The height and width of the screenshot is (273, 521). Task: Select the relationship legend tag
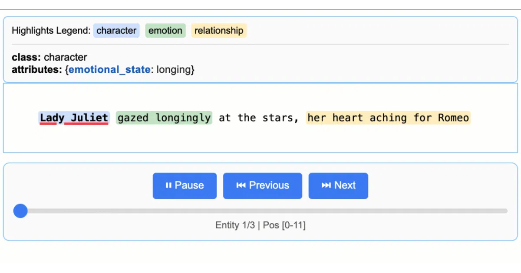[219, 30]
